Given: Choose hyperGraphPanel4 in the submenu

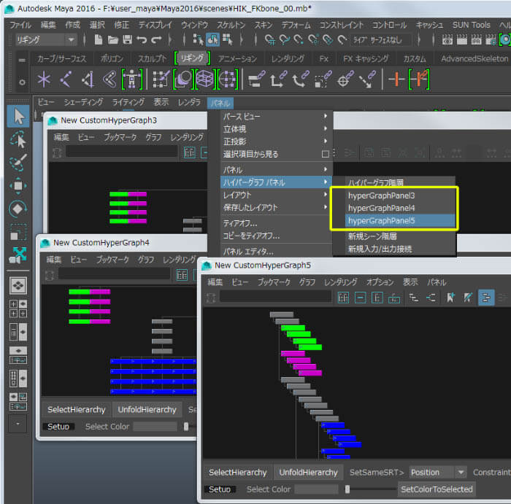Looking at the screenshot, I should click(x=400, y=208).
